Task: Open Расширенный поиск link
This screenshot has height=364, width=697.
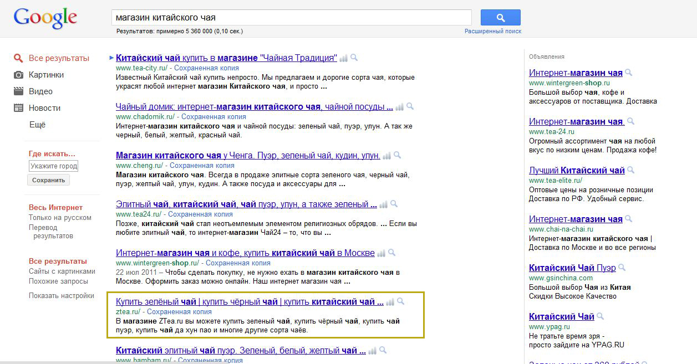Action: click(x=493, y=31)
